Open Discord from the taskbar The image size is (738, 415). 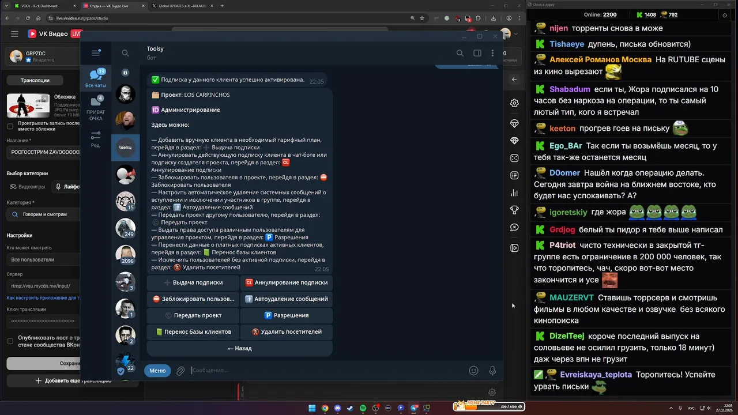[337, 408]
